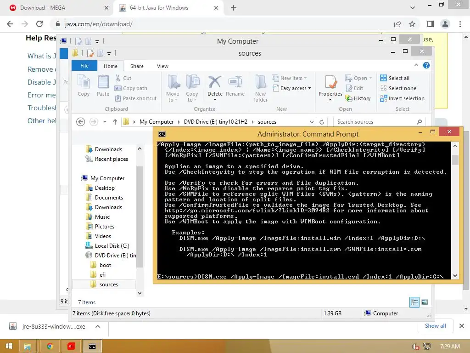Select Local Disk (C:) in navigation tree

107,245
